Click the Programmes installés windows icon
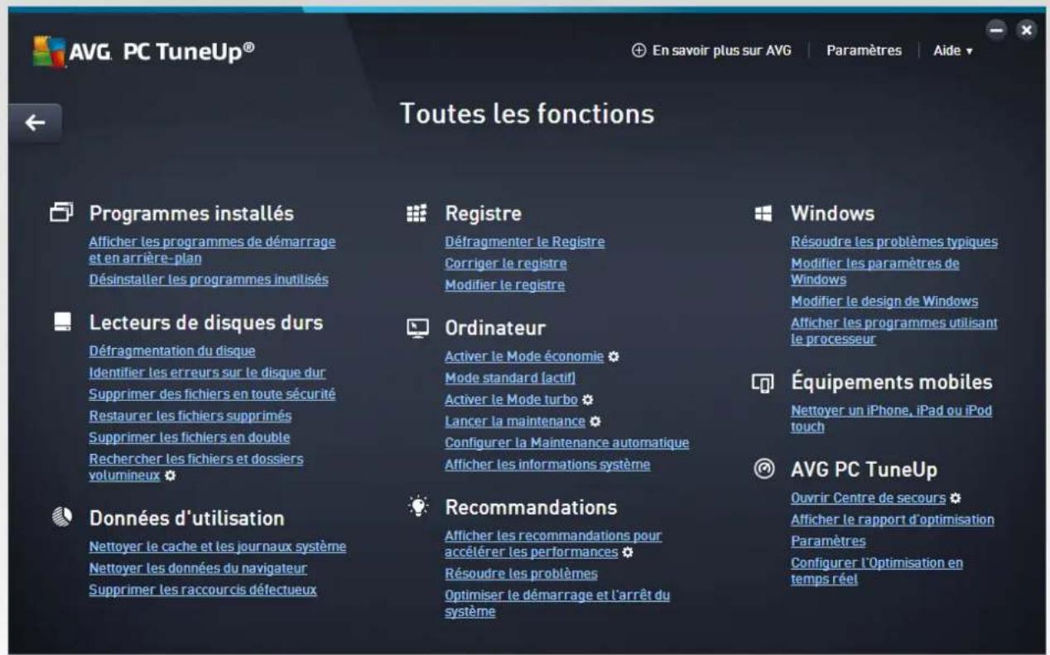 tap(61, 213)
